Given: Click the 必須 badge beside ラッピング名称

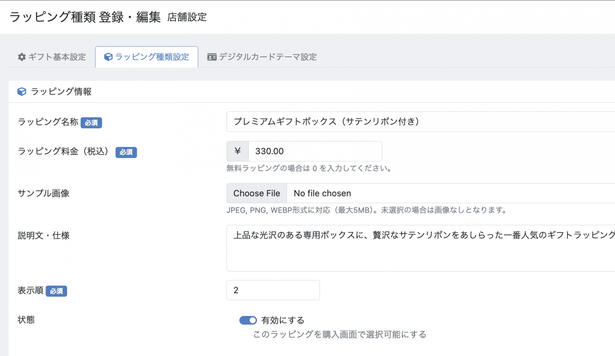Looking at the screenshot, I should 91,123.
